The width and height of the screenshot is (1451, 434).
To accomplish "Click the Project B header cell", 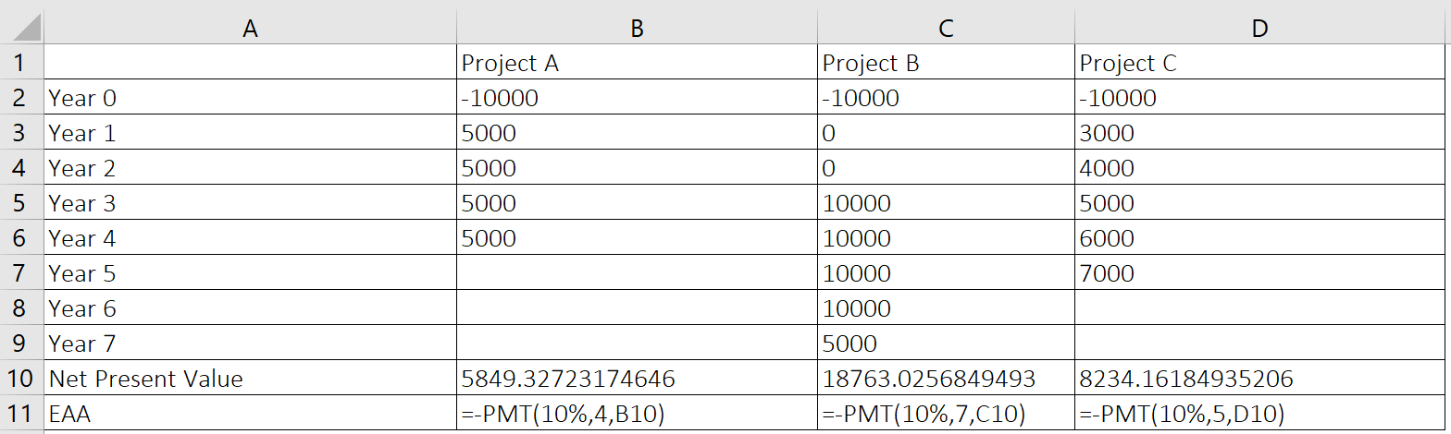I will [946, 63].
